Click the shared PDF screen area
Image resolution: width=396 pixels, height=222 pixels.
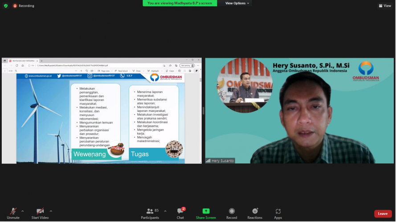102,111
